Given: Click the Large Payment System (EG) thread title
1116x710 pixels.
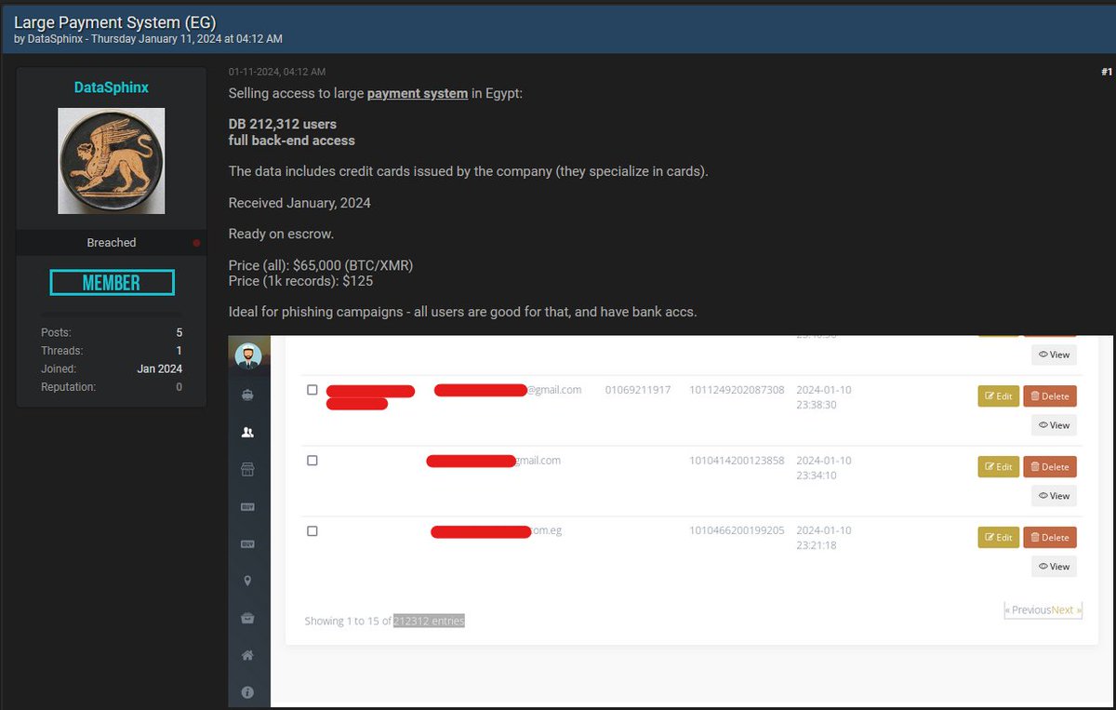Looking at the screenshot, I should tap(115, 20).
